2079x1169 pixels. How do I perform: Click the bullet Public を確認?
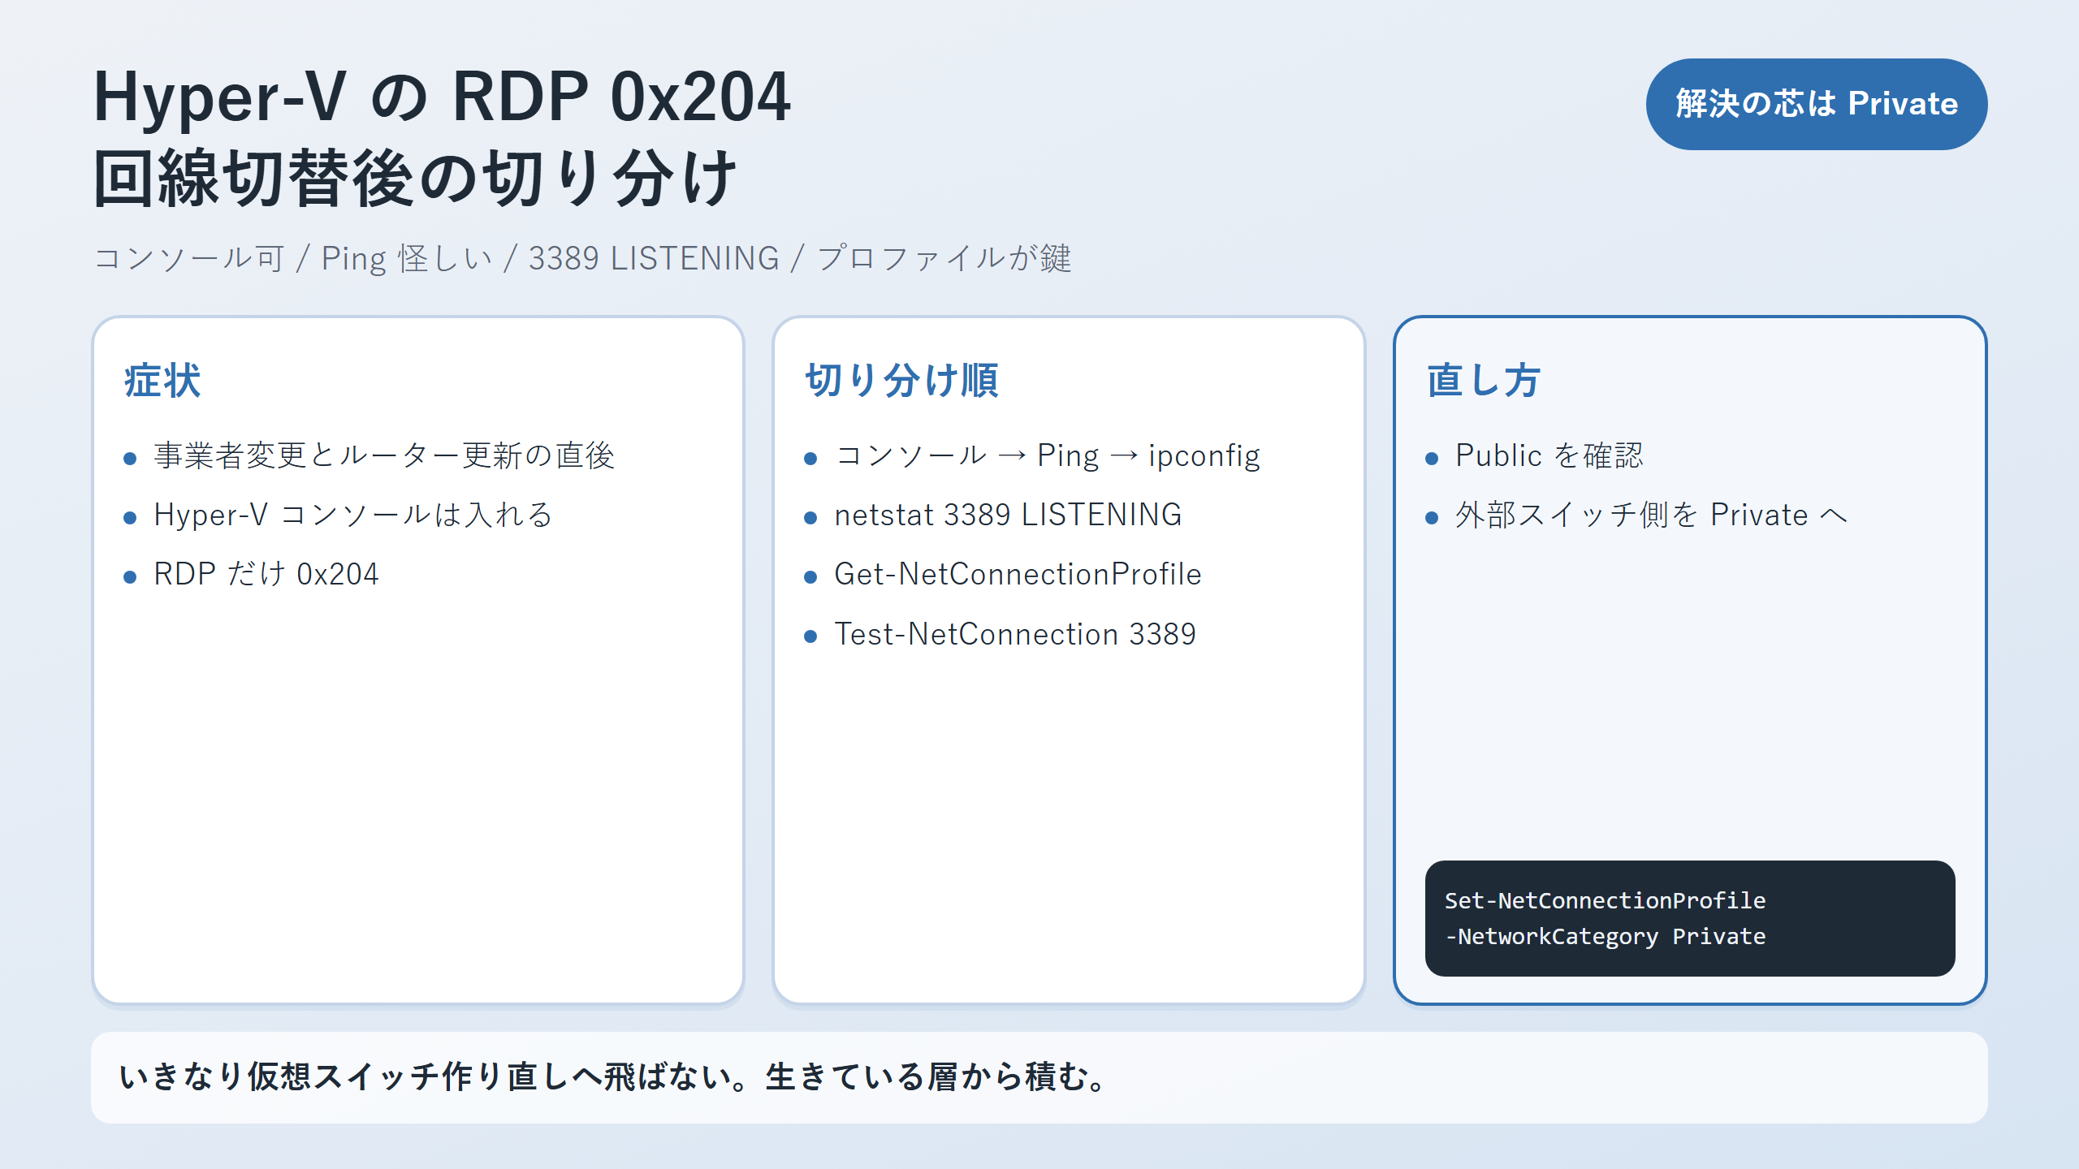[1549, 455]
